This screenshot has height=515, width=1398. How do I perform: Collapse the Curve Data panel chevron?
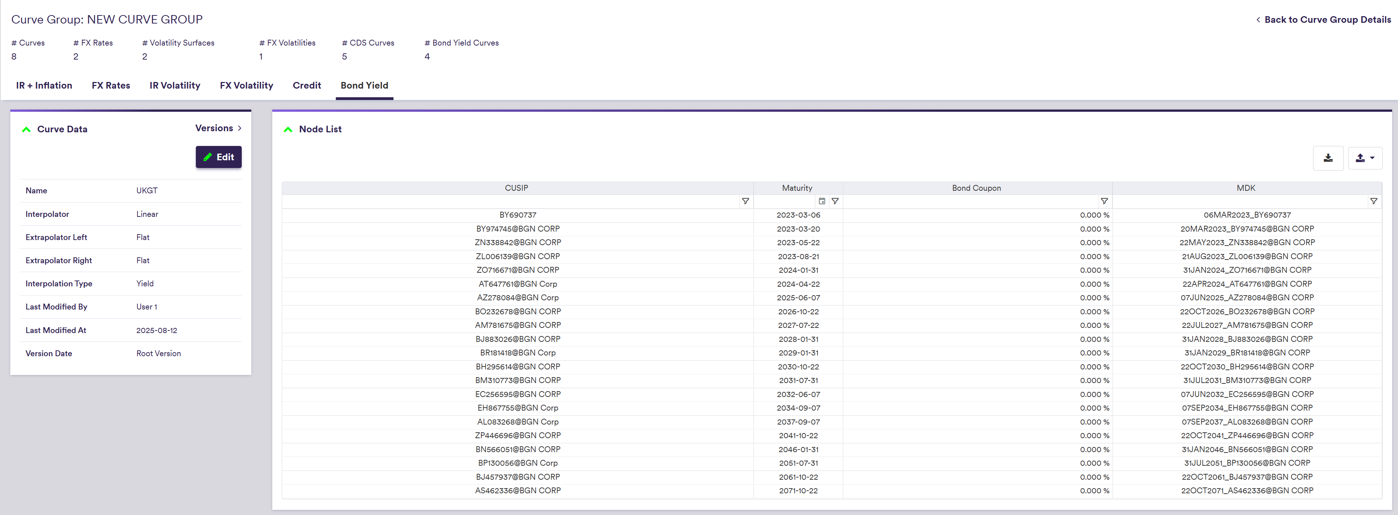click(26, 129)
